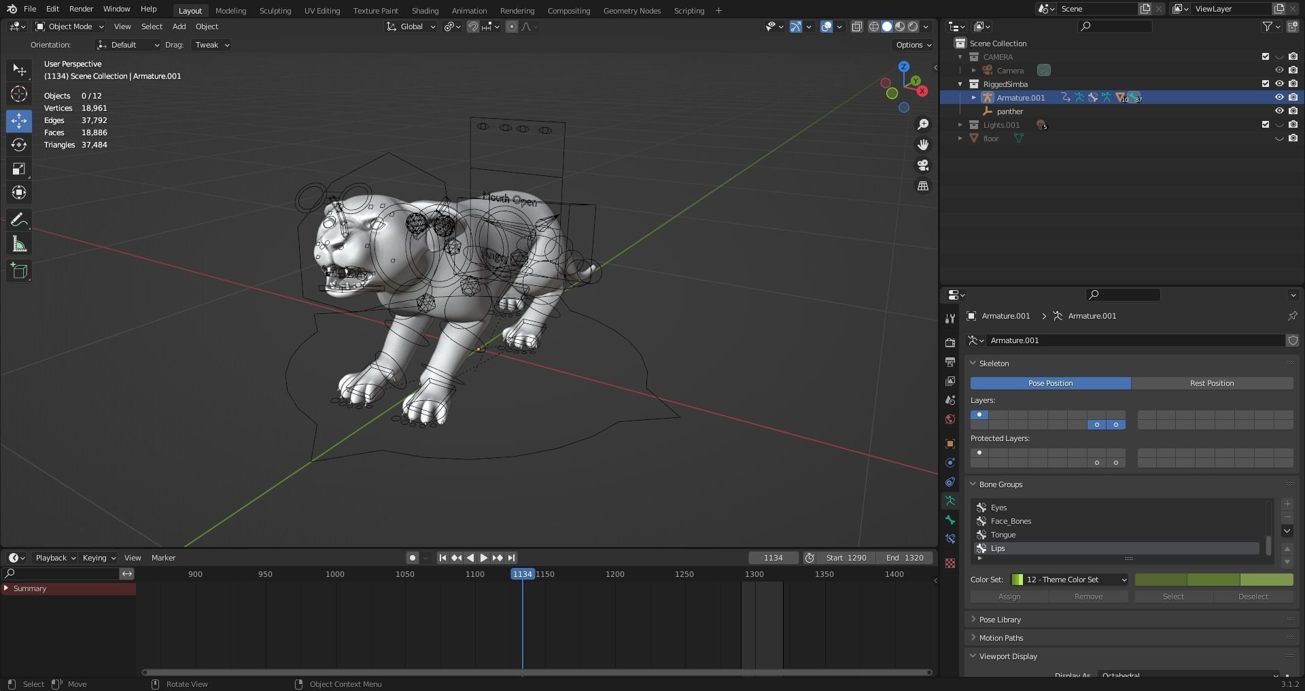Image resolution: width=1305 pixels, height=691 pixels.
Task: Click the bone group Select button
Action: tap(1173, 597)
